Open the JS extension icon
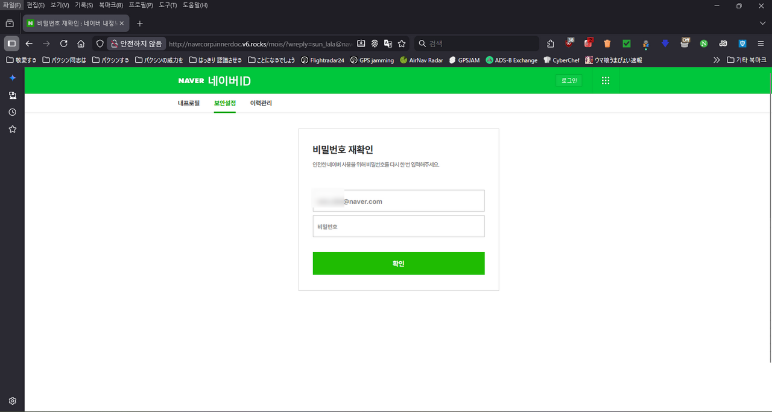The width and height of the screenshot is (772, 412). tap(723, 43)
